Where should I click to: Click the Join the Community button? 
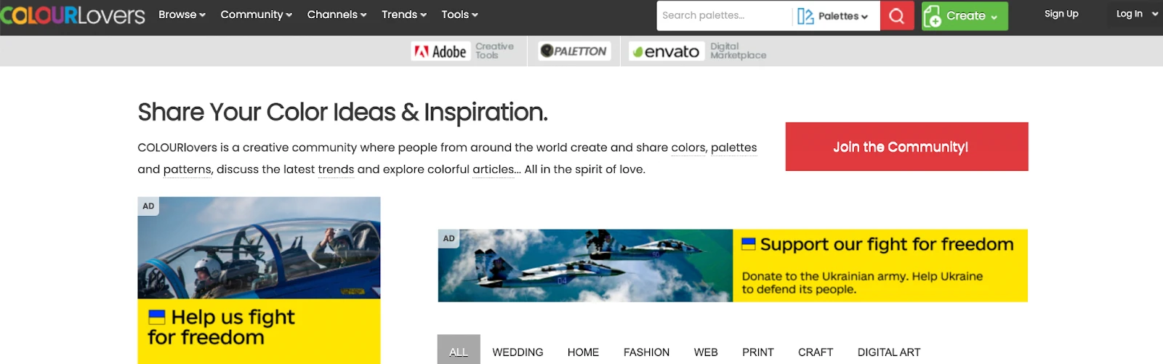[x=906, y=147]
